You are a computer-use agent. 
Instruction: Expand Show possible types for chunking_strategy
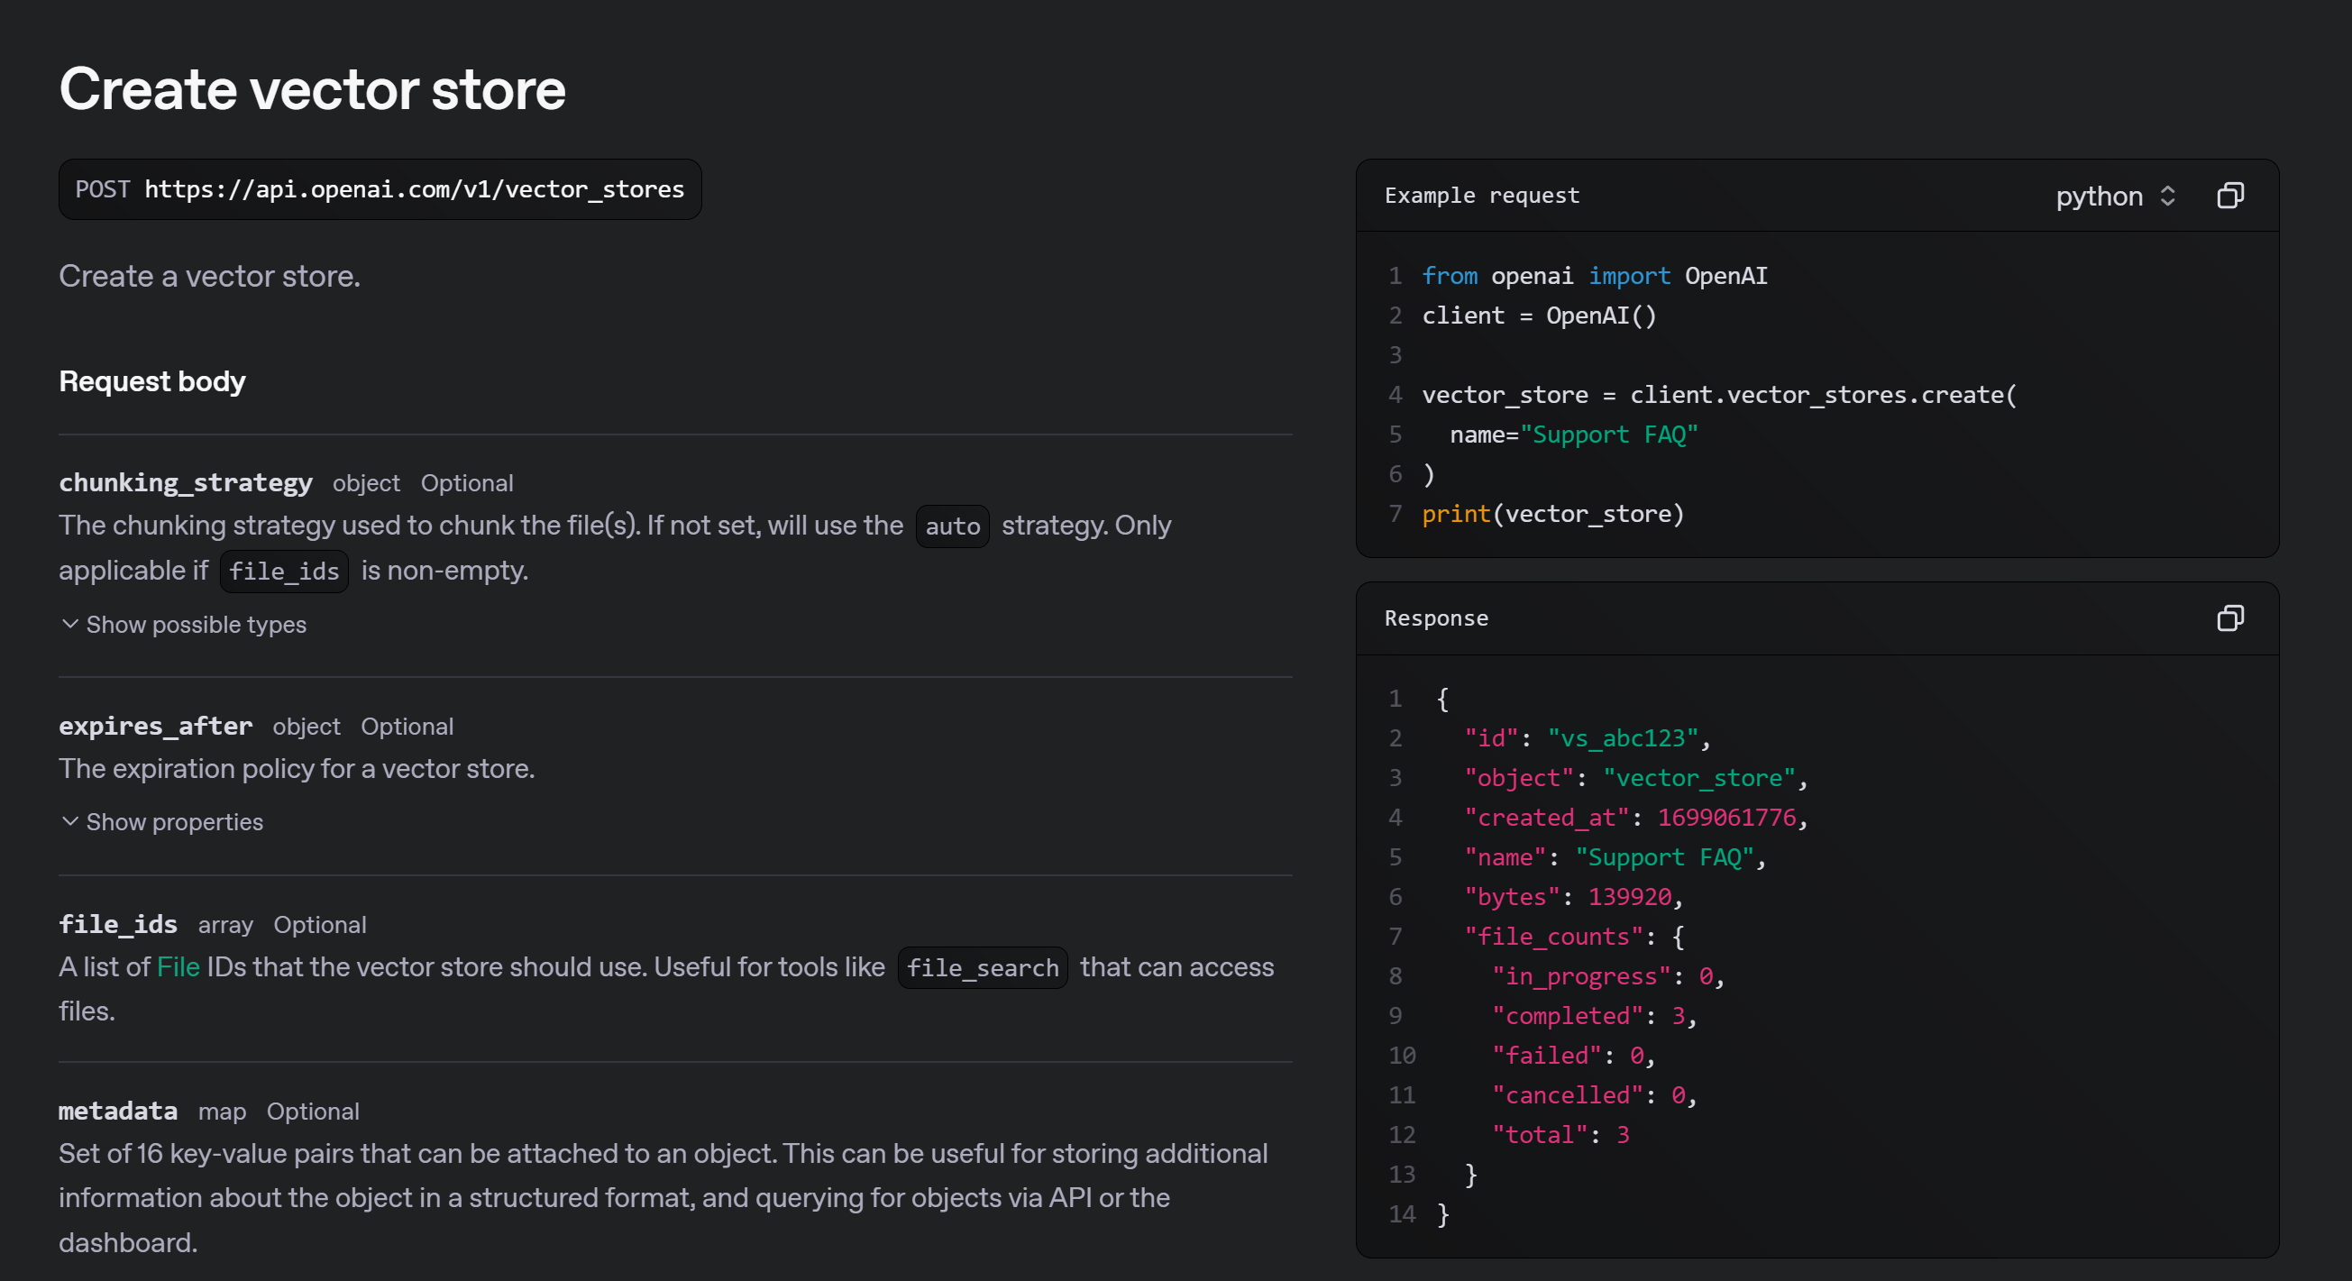[x=184, y=625]
